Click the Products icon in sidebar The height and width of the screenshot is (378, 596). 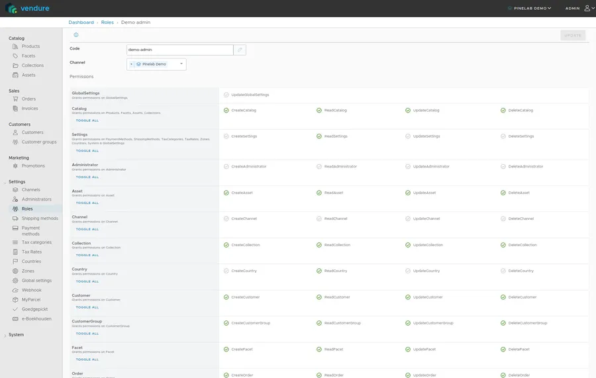pos(15,46)
